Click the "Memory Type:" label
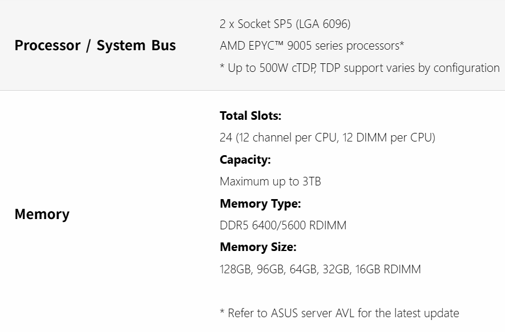 (x=260, y=203)
